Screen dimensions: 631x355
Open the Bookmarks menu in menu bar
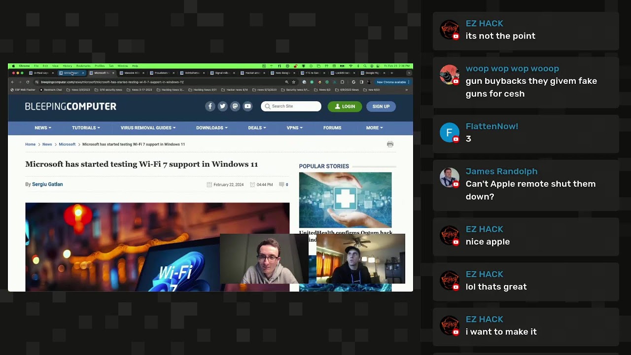click(x=83, y=66)
